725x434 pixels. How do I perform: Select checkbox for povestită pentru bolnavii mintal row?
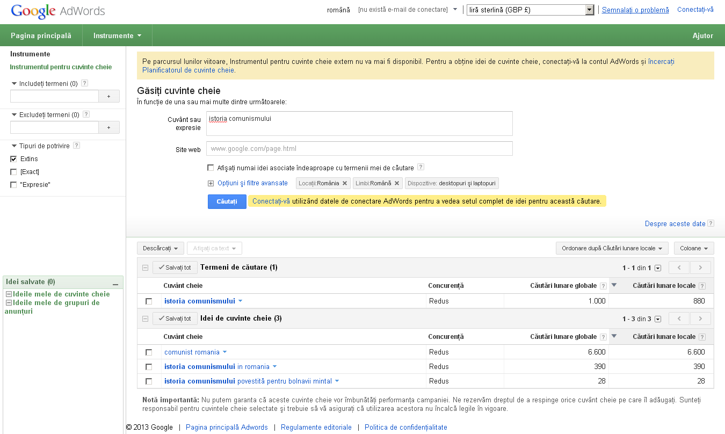[149, 381]
